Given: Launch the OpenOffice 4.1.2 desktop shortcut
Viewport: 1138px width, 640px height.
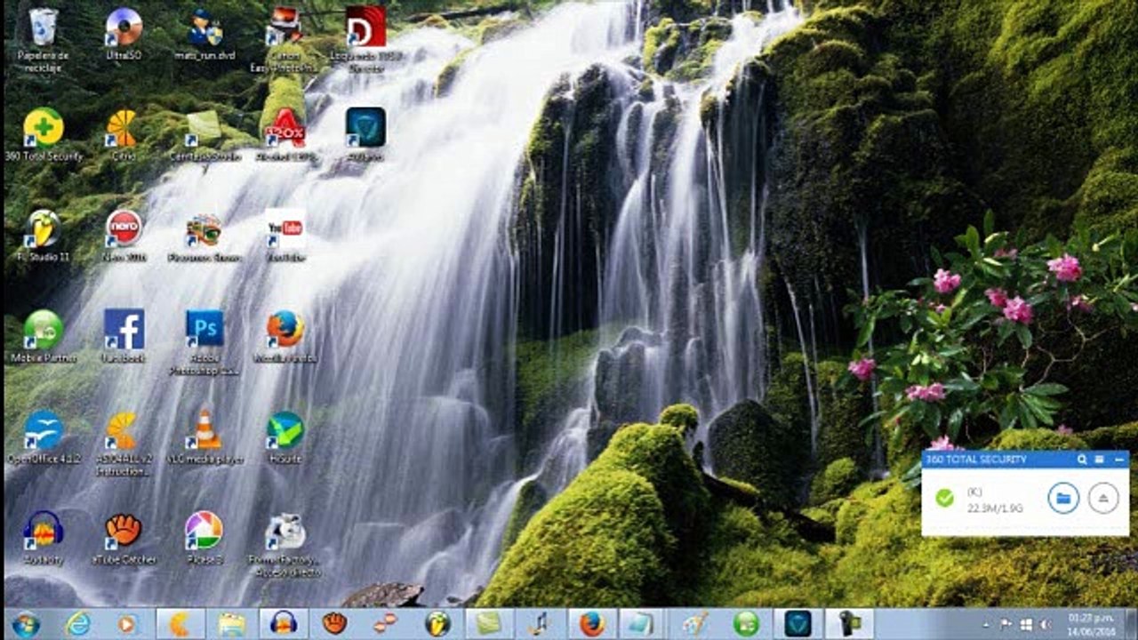Looking at the screenshot, I should [43, 430].
